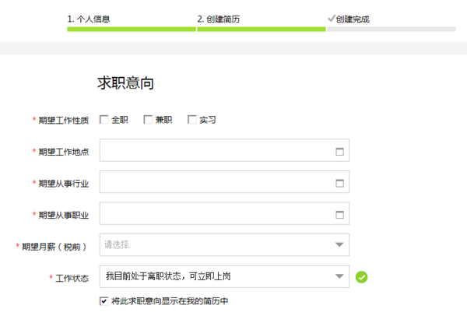This screenshot has height=323, width=467.
Task: Click the arrow icon in 期望月薪 field
Action: (339, 245)
